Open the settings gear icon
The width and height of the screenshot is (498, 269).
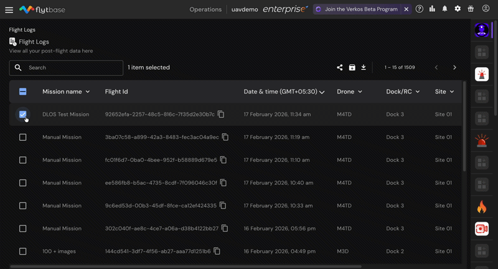tap(458, 9)
